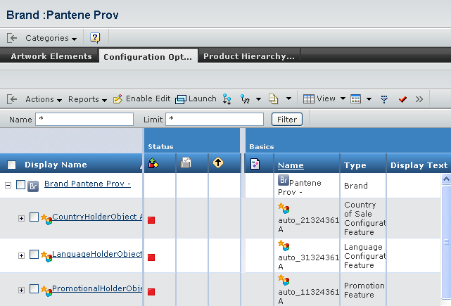Open the Categories dropdown menu

coord(51,38)
